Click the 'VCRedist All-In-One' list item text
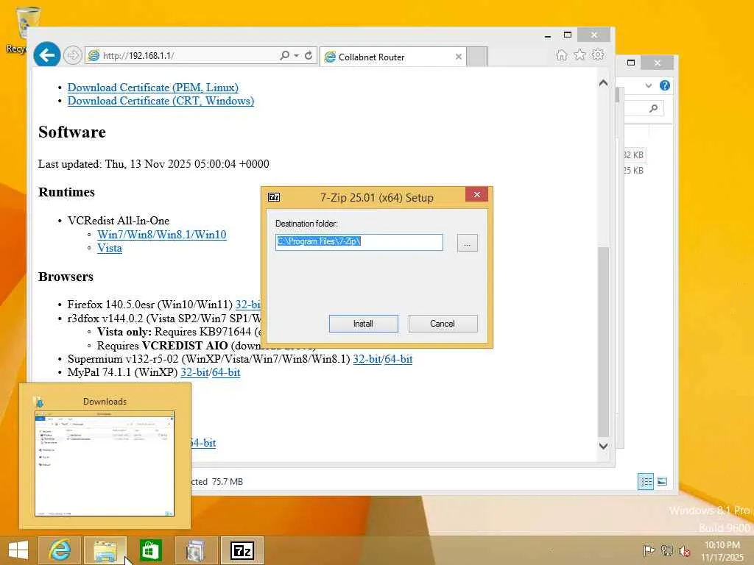 tap(119, 221)
